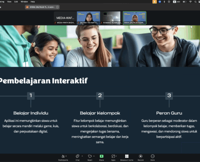
Task: Select the SAFINAH RAHMATU video thumbnail
Action: tap(88, 18)
